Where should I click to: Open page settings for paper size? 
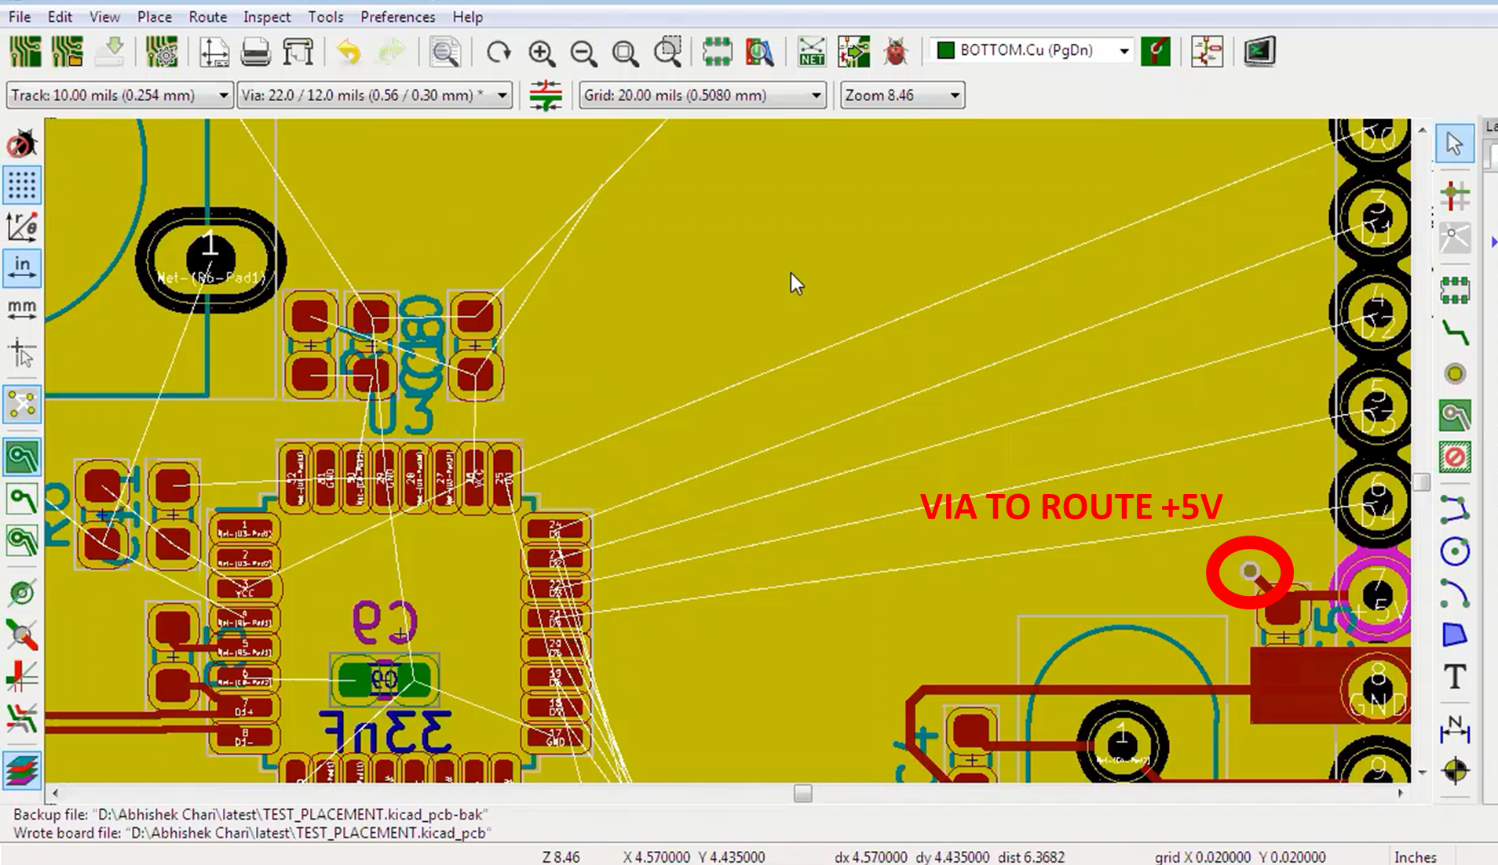pos(214,52)
